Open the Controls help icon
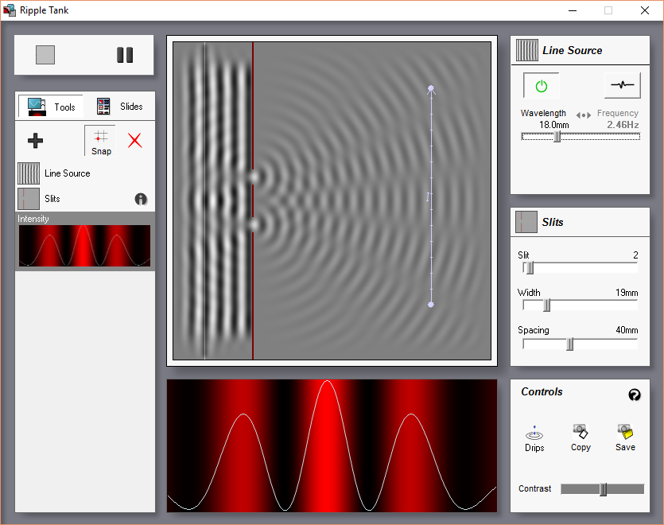This screenshot has height=525, width=664. (634, 395)
